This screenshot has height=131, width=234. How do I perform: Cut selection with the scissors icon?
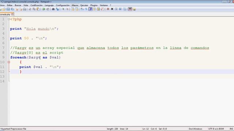click(x=30, y=9)
